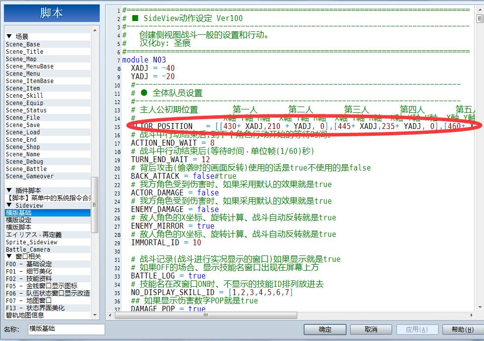The image size is (484, 341).
Task: Click the 'TURN_END_WAIT = 12' line
Action: pos(171,160)
